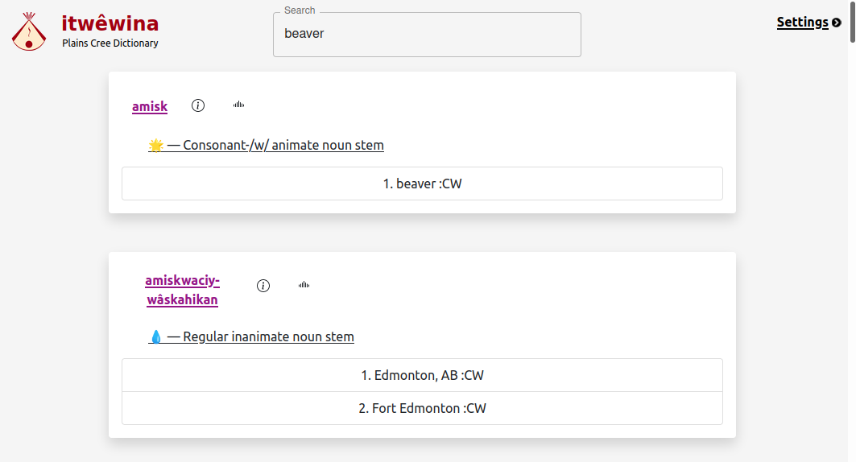The height and width of the screenshot is (462, 856).
Task: Click the Plains Cree Dictionary subtitle
Action: point(110,43)
